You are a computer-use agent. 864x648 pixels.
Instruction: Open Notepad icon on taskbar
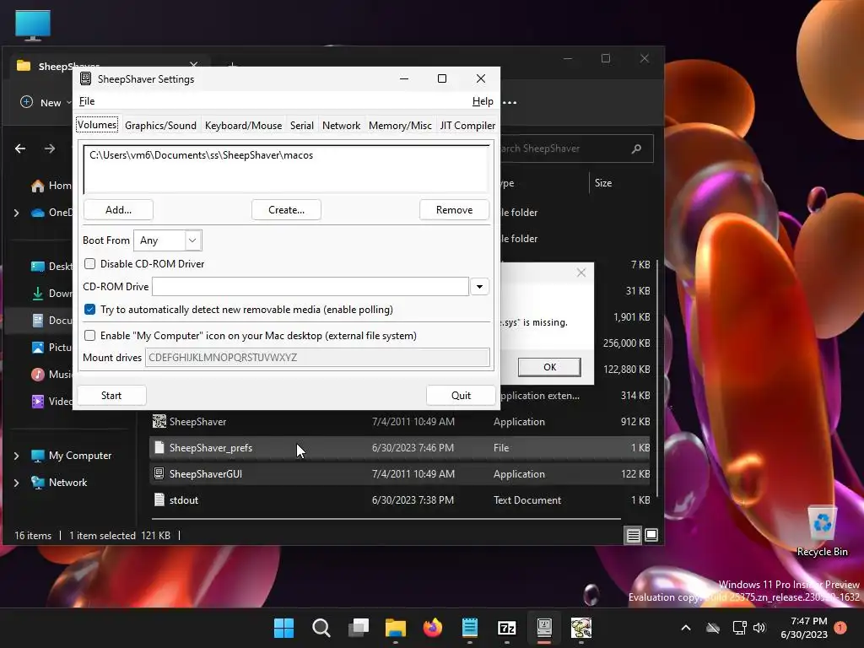pyautogui.click(x=469, y=628)
